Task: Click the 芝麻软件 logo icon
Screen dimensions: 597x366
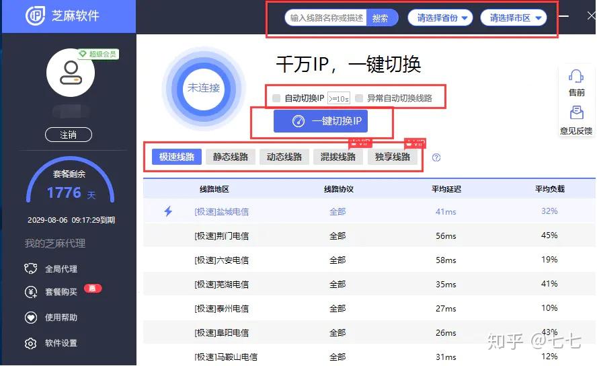Action: [35, 15]
